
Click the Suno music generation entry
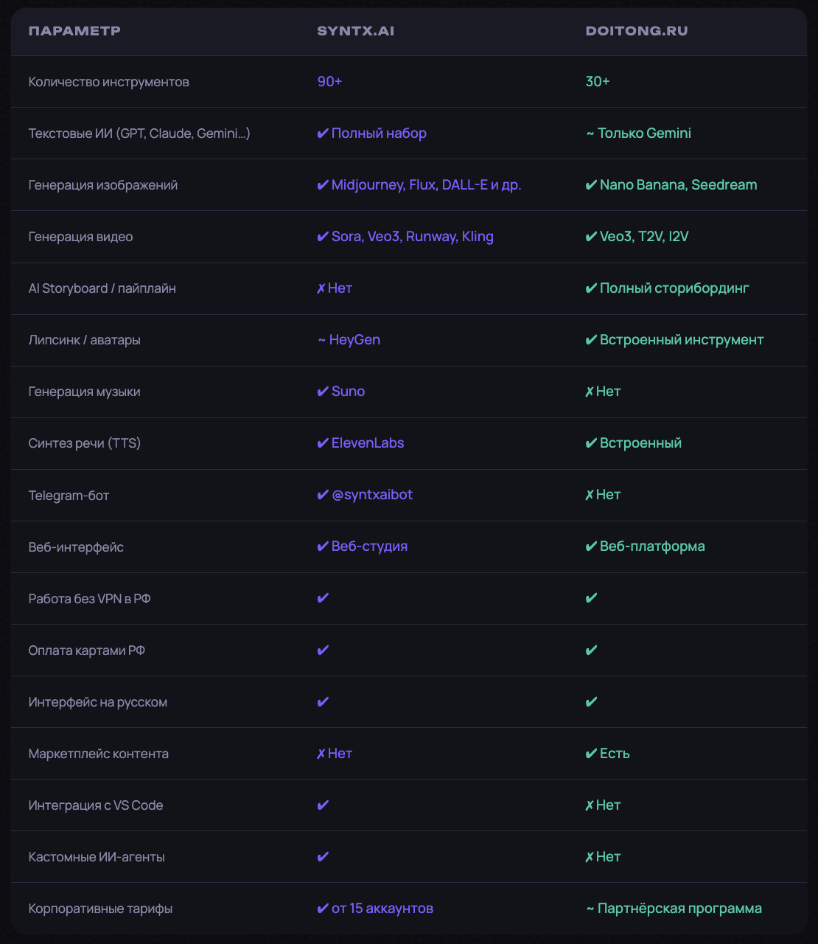click(x=348, y=392)
